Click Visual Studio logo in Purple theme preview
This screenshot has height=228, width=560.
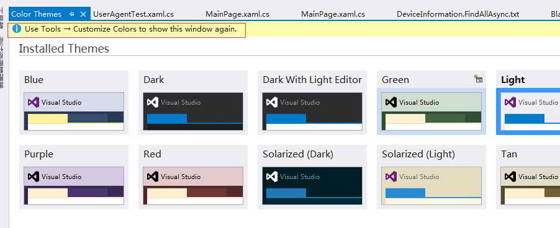(x=33, y=177)
